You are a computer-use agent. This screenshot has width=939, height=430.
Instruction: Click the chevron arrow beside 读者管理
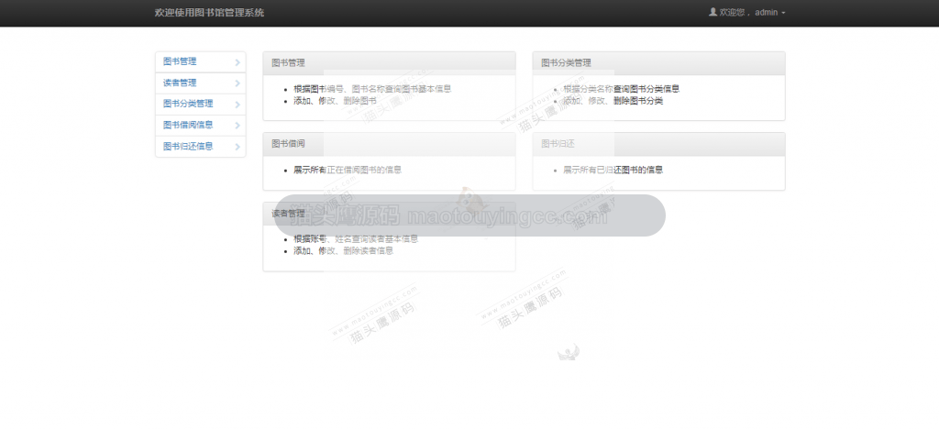[238, 83]
